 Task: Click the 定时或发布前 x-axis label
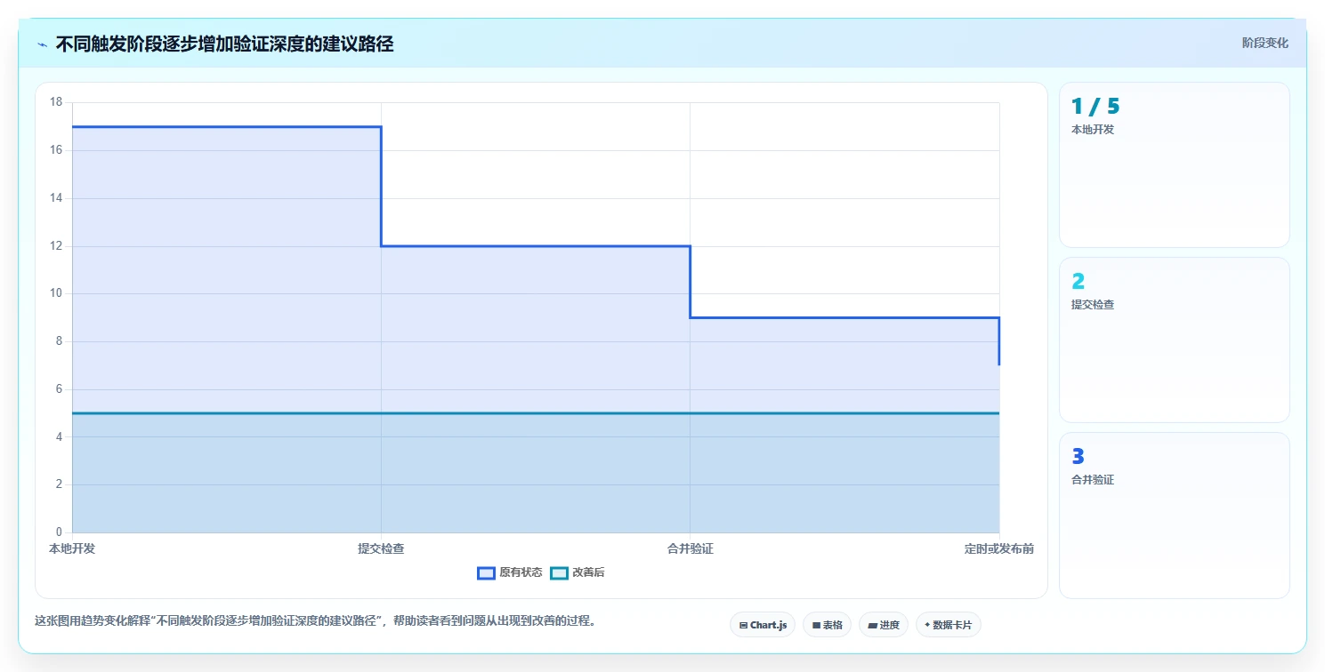click(998, 548)
